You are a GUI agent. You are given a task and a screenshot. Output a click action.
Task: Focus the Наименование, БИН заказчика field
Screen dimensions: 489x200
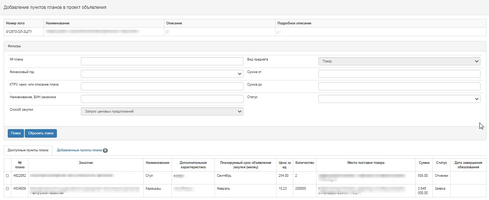[x=162, y=99]
